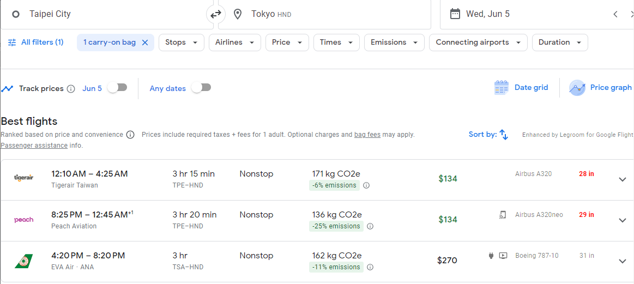Remove the 1 carry-on bag filter
This screenshot has height=284, width=634.
[145, 43]
